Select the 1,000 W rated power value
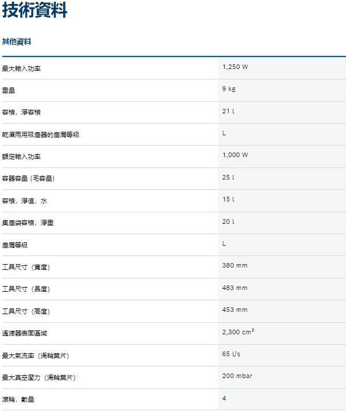 (235, 155)
